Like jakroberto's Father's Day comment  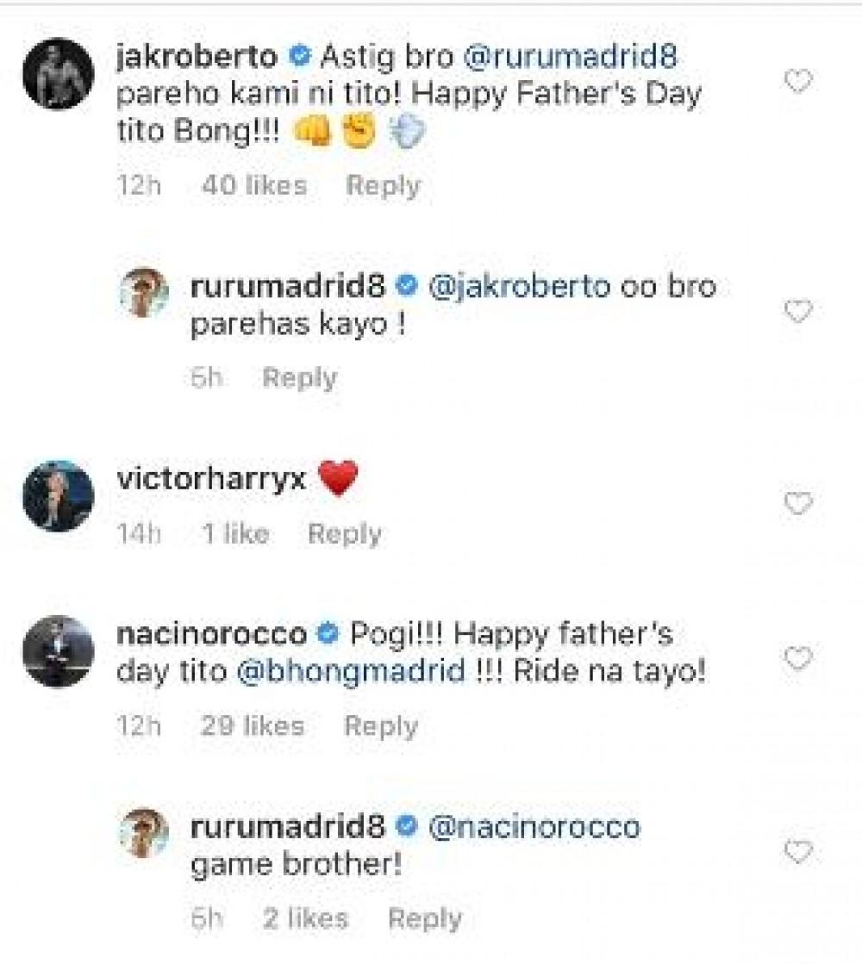tap(798, 82)
